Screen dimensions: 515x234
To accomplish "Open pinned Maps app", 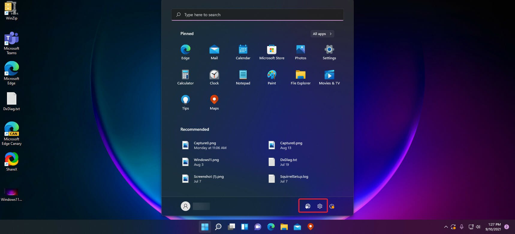I will (214, 102).
